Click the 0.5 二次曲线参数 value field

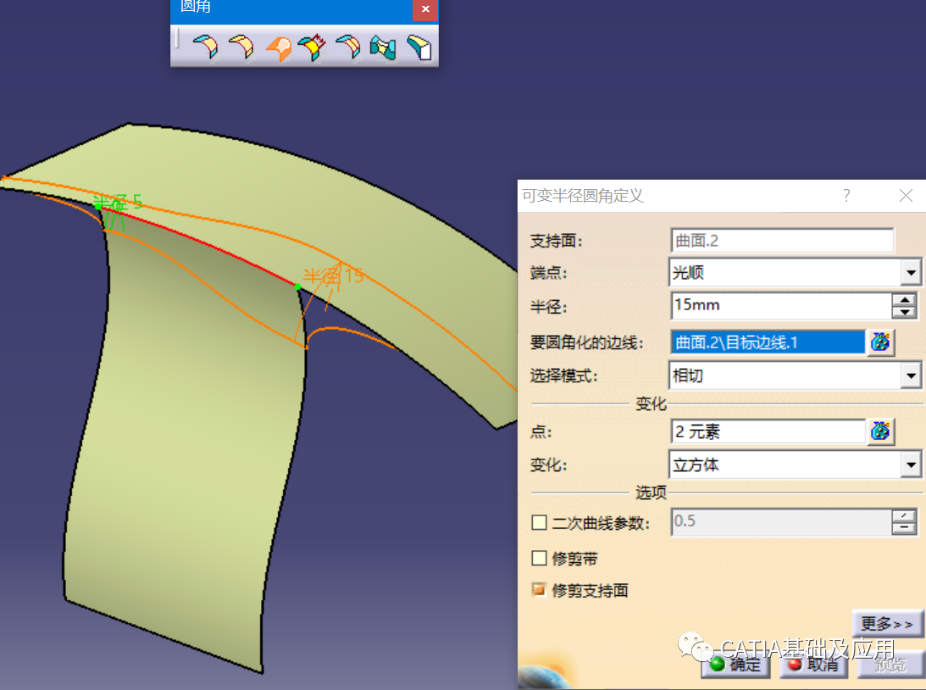(782, 521)
